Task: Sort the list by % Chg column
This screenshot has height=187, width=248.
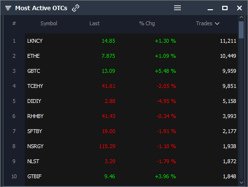Action: 147,23
